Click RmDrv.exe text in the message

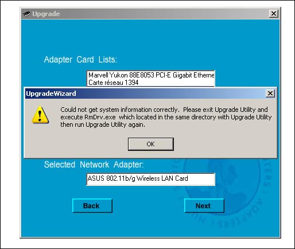click(x=100, y=117)
